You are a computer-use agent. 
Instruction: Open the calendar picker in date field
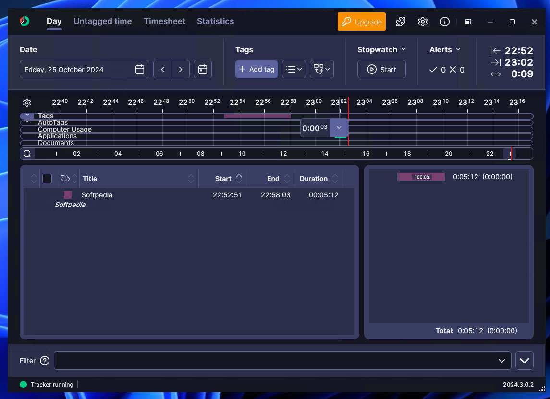[x=140, y=70]
